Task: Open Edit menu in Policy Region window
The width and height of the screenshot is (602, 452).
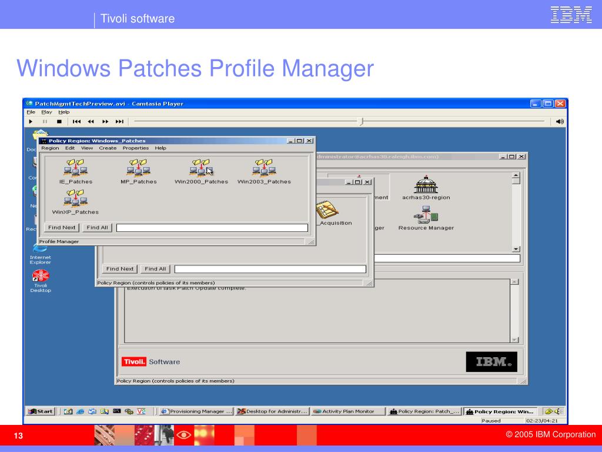Action: 70,148
